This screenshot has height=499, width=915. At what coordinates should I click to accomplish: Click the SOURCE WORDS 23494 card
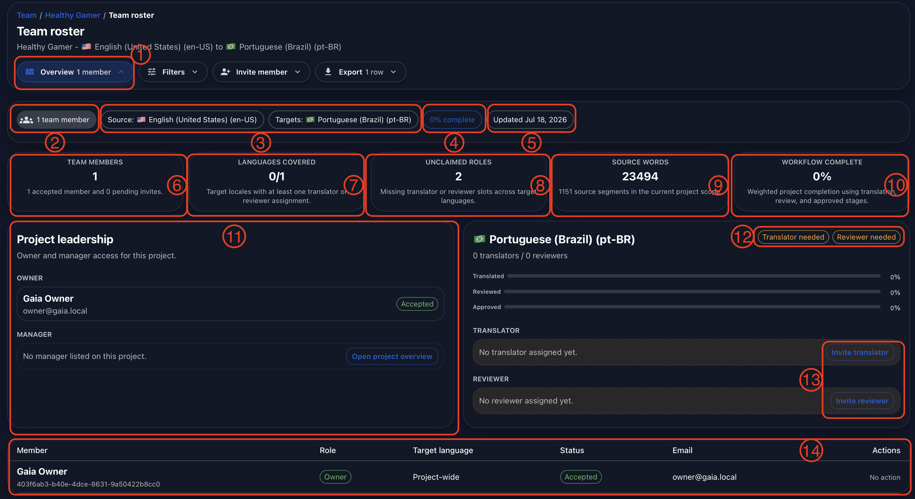tap(640, 182)
